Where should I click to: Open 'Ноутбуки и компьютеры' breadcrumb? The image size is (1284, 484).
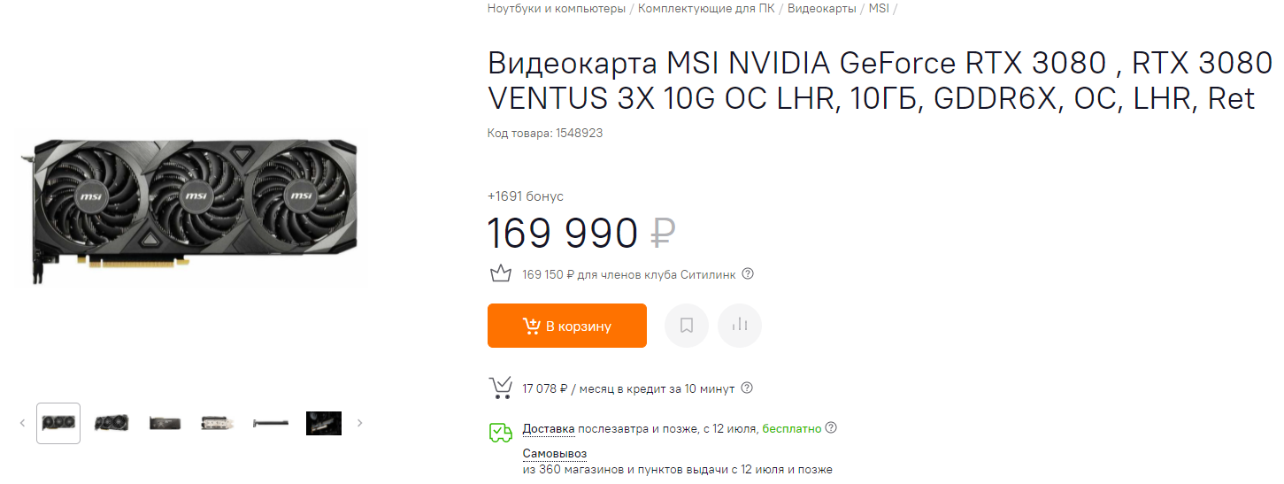point(557,9)
